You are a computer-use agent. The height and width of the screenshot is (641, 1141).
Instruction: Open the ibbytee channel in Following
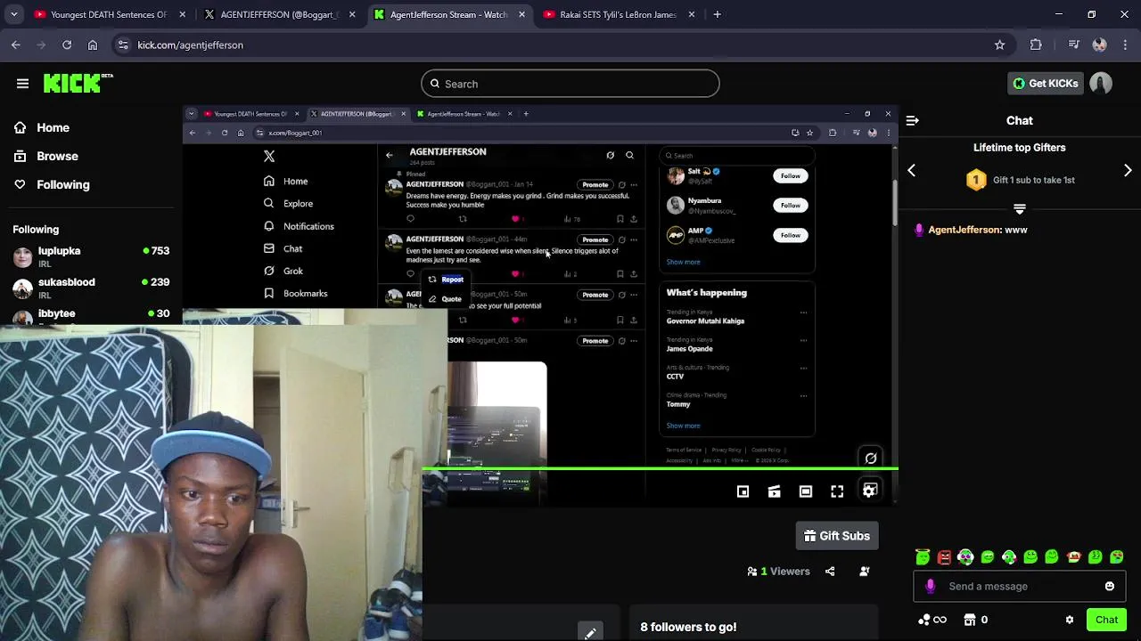coord(91,314)
